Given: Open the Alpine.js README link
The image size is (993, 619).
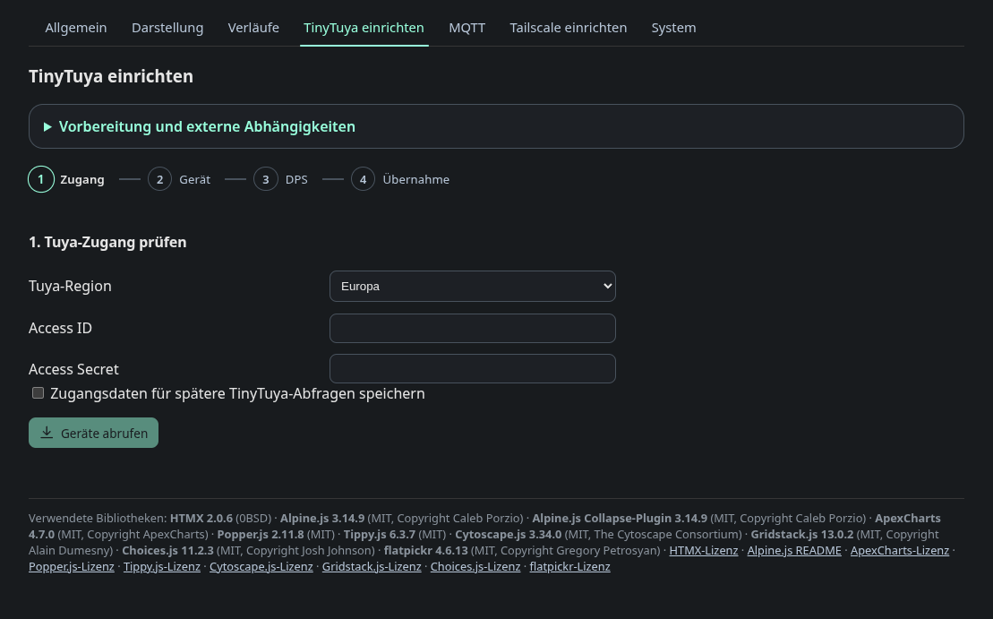Looking at the screenshot, I should pos(794,551).
